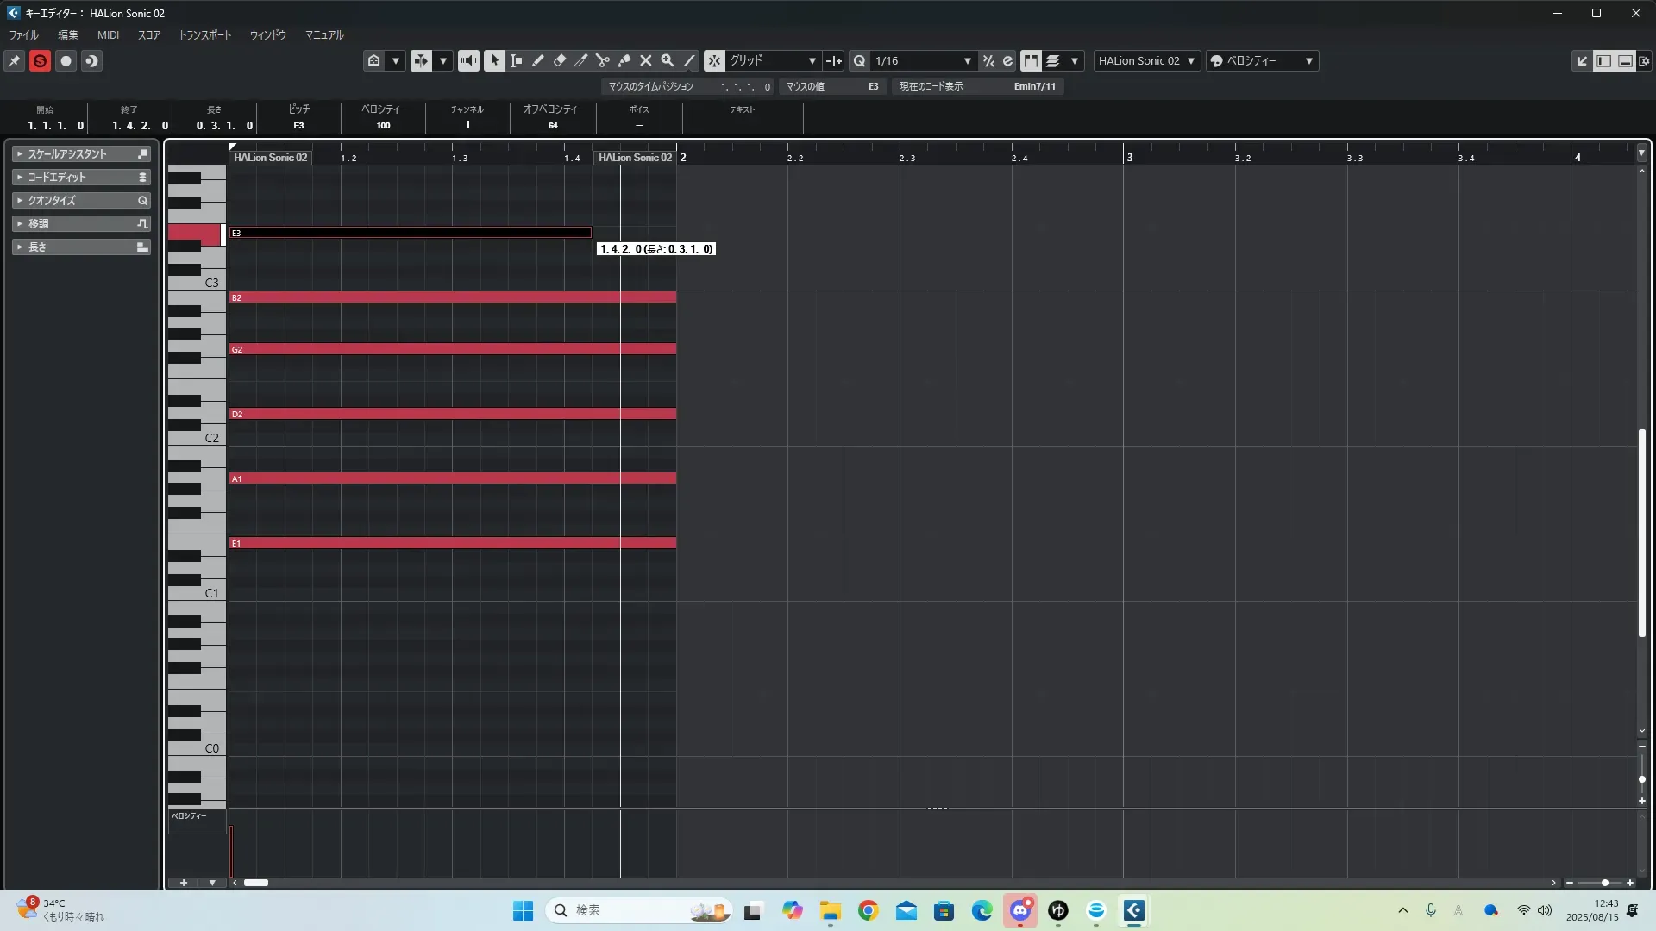The width and height of the screenshot is (1656, 931).
Task: Select the Draw pencil tool
Action: coord(538,60)
